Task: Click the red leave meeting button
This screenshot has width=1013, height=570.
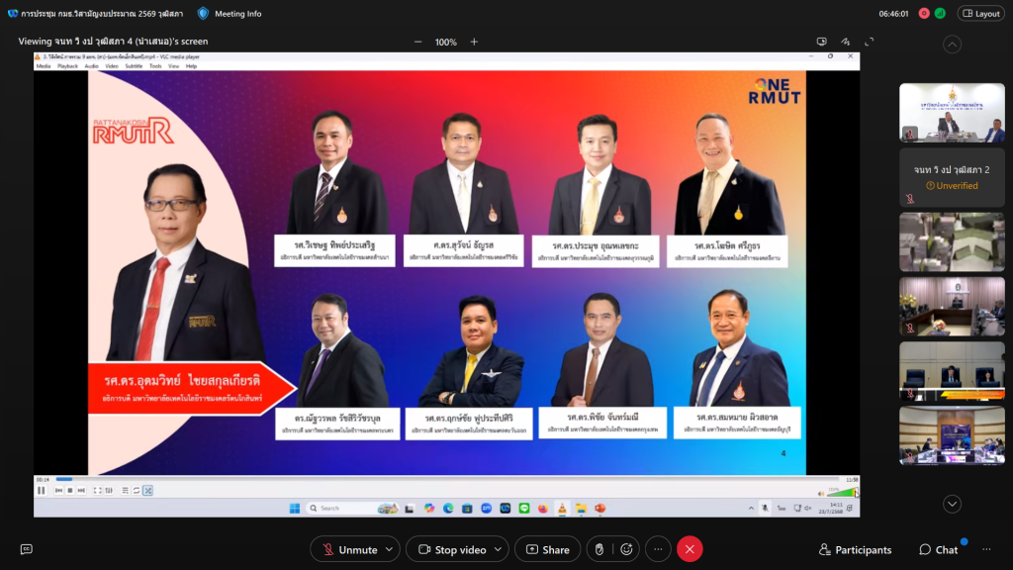Action: [x=690, y=549]
